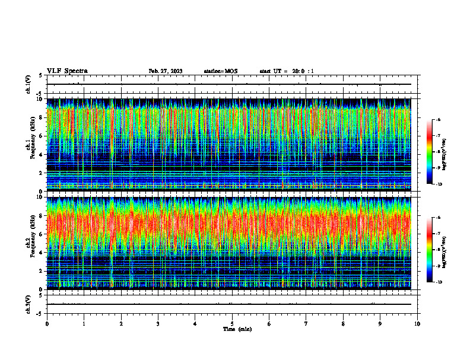The height and width of the screenshot is (363, 470).
Task: Click the "-6" label on upper color scale
Action: click(x=438, y=119)
